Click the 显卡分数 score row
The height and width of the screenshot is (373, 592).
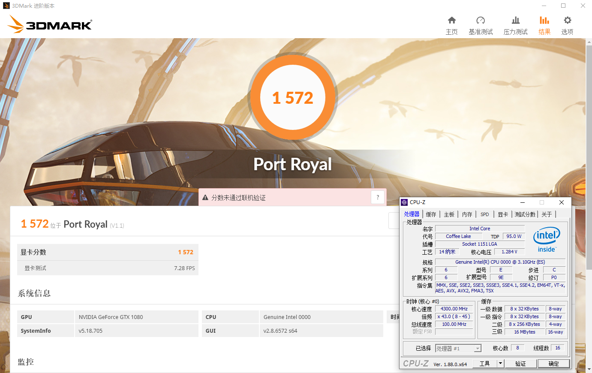coord(108,252)
